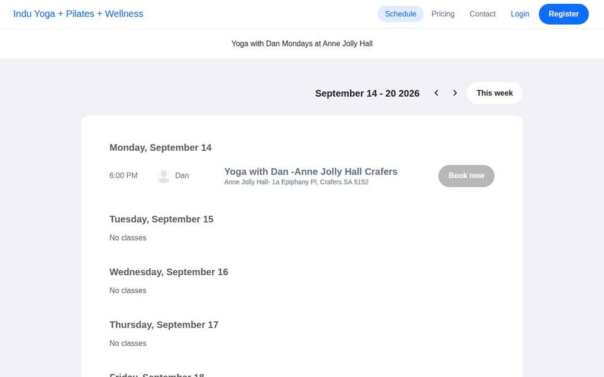Open Indu Yoga + Pilates + Wellness home link

pyautogui.click(x=78, y=14)
